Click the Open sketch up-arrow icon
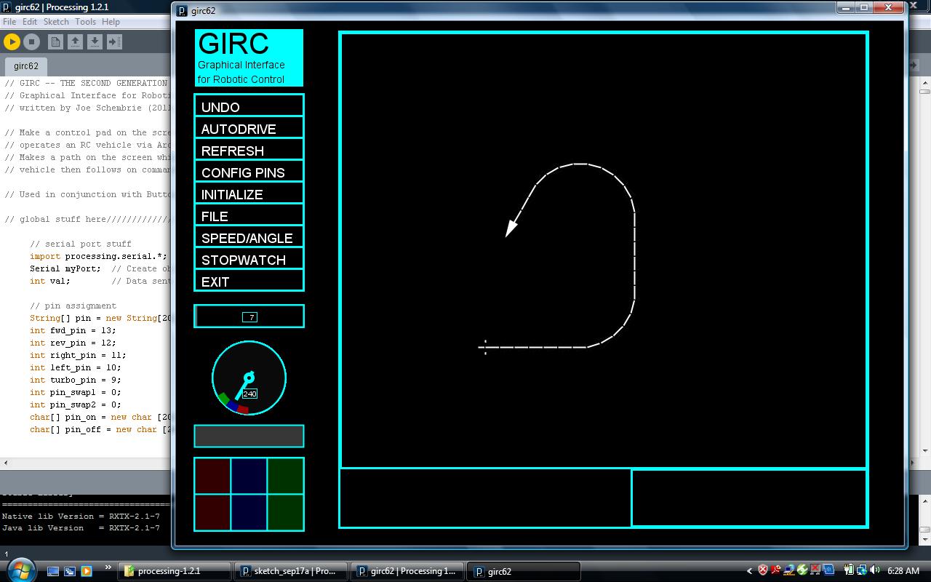The width and height of the screenshot is (931, 582). pos(75,42)
